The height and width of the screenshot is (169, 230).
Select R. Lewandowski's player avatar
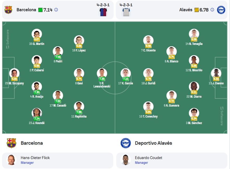[102, 73]
